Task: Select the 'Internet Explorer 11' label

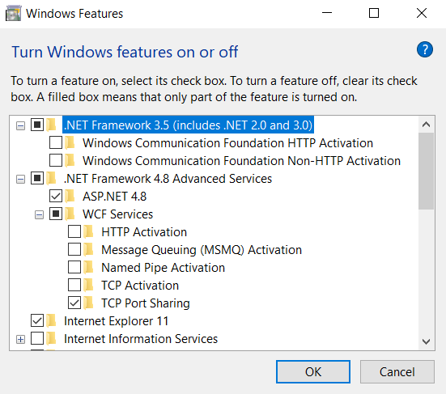Action: 116,321
